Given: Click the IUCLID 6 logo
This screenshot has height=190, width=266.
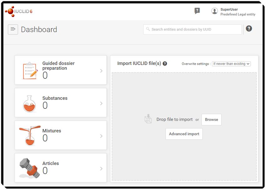Looking at the screenshot, I should click(x=18, y=11).
